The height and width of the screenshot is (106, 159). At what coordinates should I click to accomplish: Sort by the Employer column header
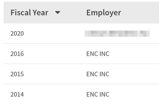coord(104,13)
